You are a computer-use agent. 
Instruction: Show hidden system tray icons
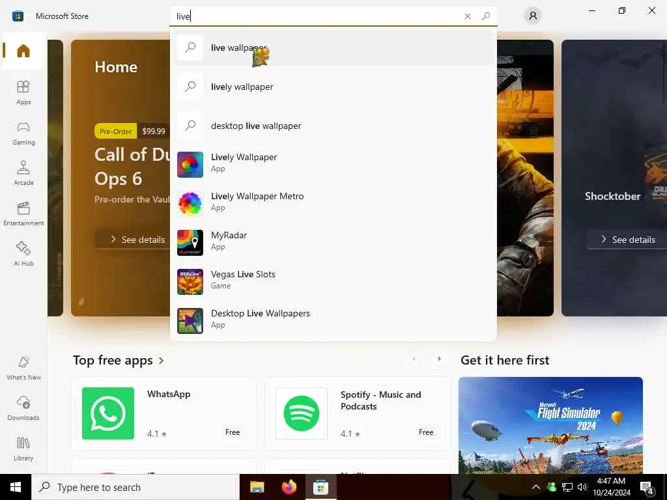[x=536, y=487]
